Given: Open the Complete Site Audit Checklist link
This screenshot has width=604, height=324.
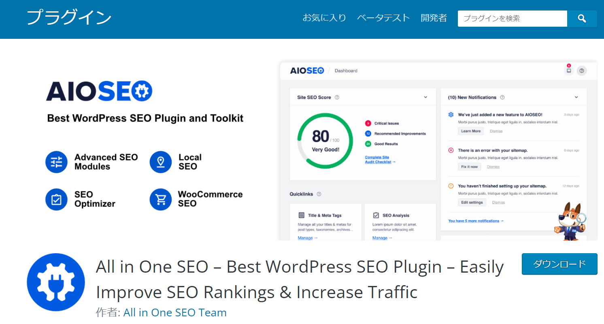Looking at the screenshot, I should (x=380, y=159).
